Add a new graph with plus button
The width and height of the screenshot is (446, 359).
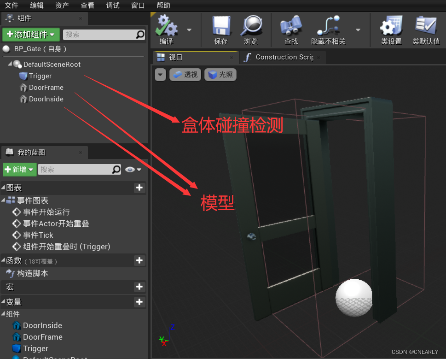tap(139, 188)
